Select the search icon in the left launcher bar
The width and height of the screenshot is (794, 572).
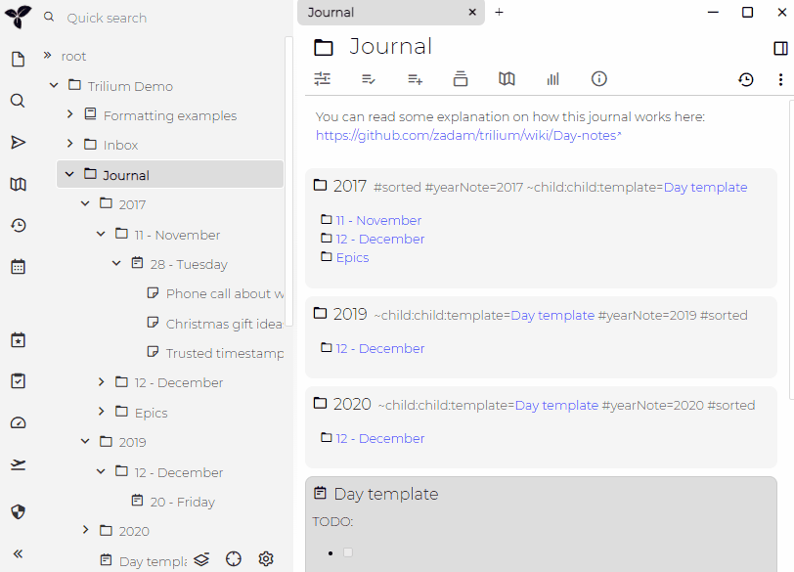click(18, 100)
